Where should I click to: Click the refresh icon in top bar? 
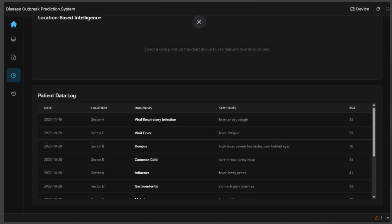378,9
